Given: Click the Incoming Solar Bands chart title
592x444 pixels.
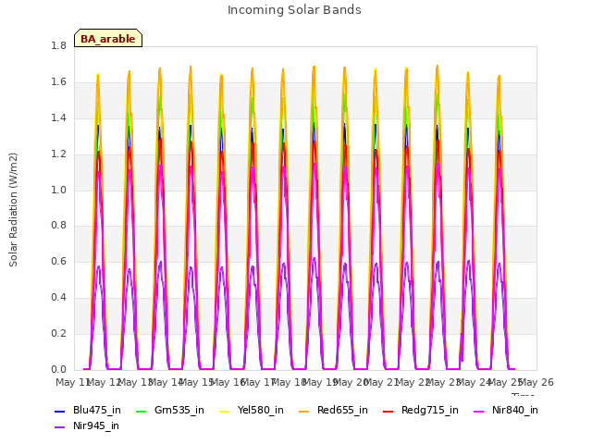Looking at the screenshot, I should pos(294,10).
